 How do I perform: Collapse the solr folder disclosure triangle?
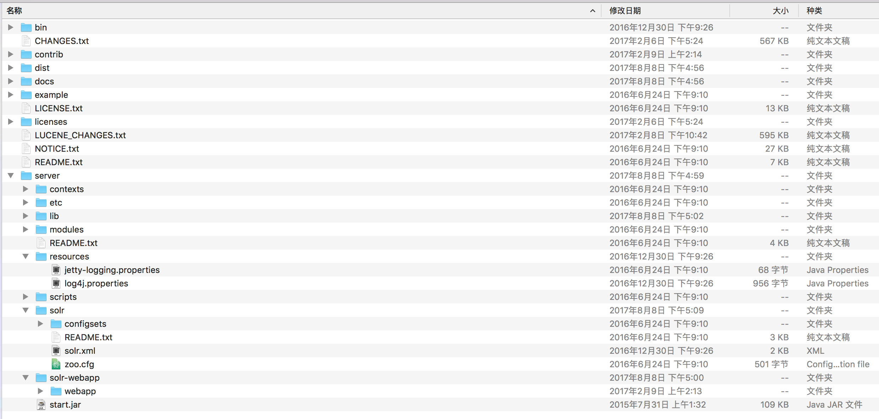26,310
